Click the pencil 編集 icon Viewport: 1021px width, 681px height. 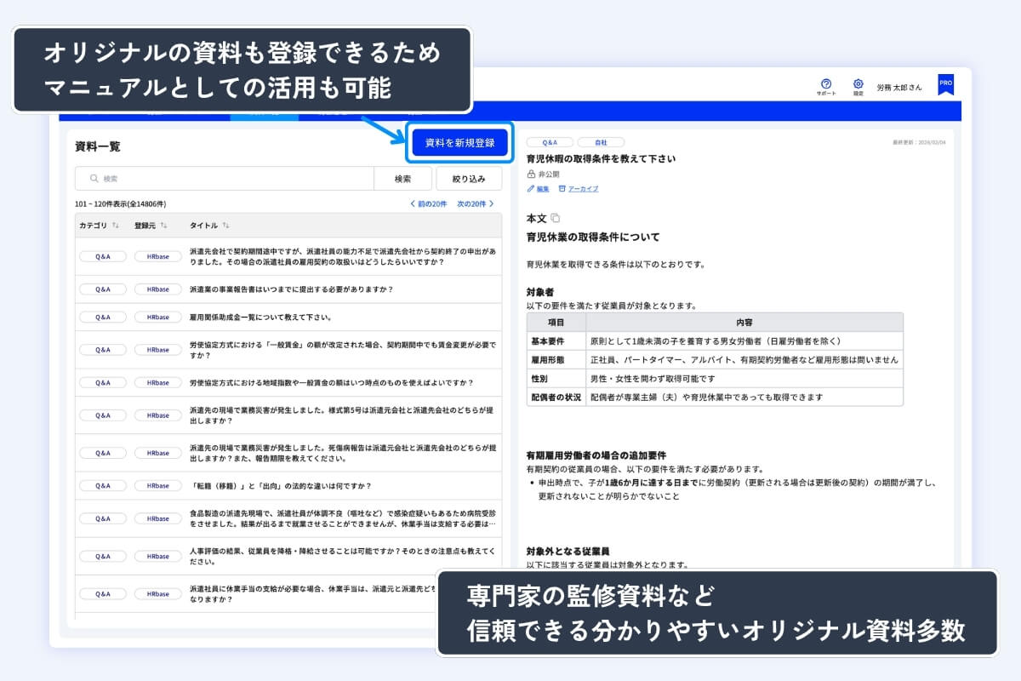(531, 189)
